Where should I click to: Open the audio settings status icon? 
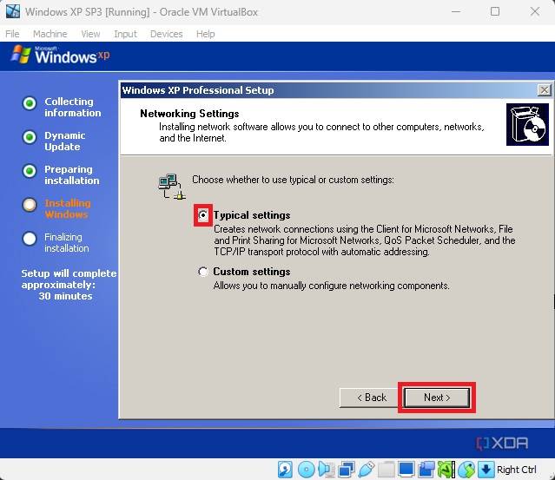click(x=326, y=470)
